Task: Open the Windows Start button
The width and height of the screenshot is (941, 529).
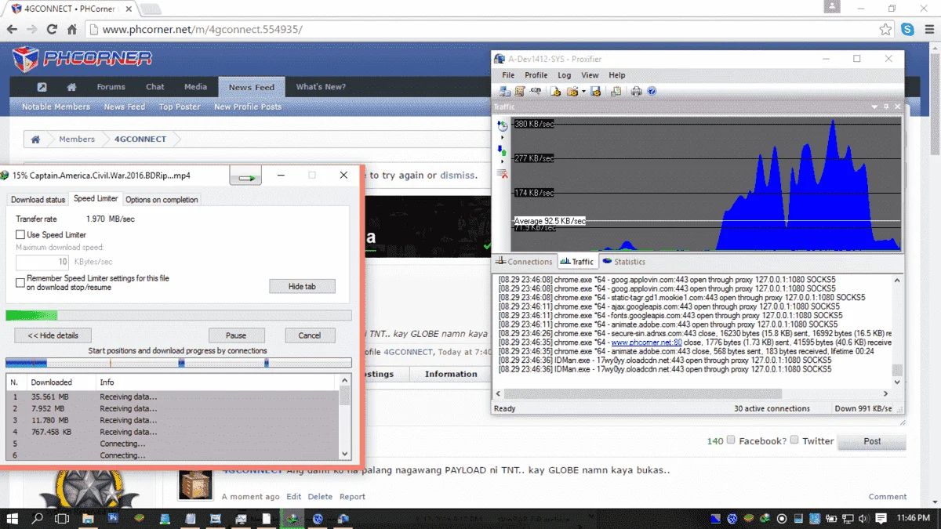Action: coord(13,519)
